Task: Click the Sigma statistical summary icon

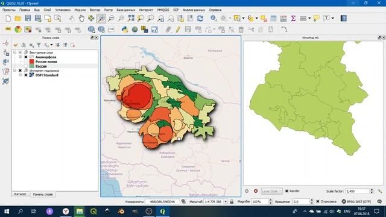Action: [x=293, y=19]
